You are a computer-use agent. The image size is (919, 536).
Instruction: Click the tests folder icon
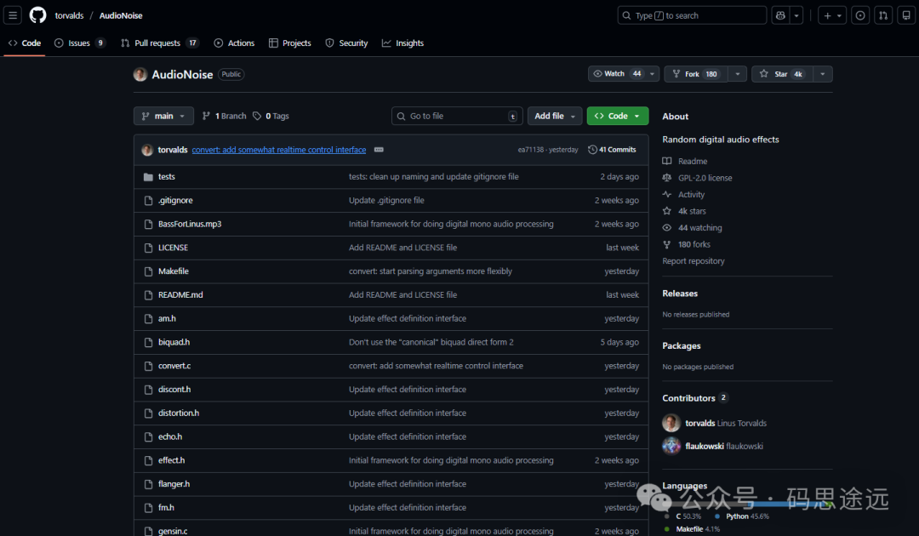click(148, 176)
